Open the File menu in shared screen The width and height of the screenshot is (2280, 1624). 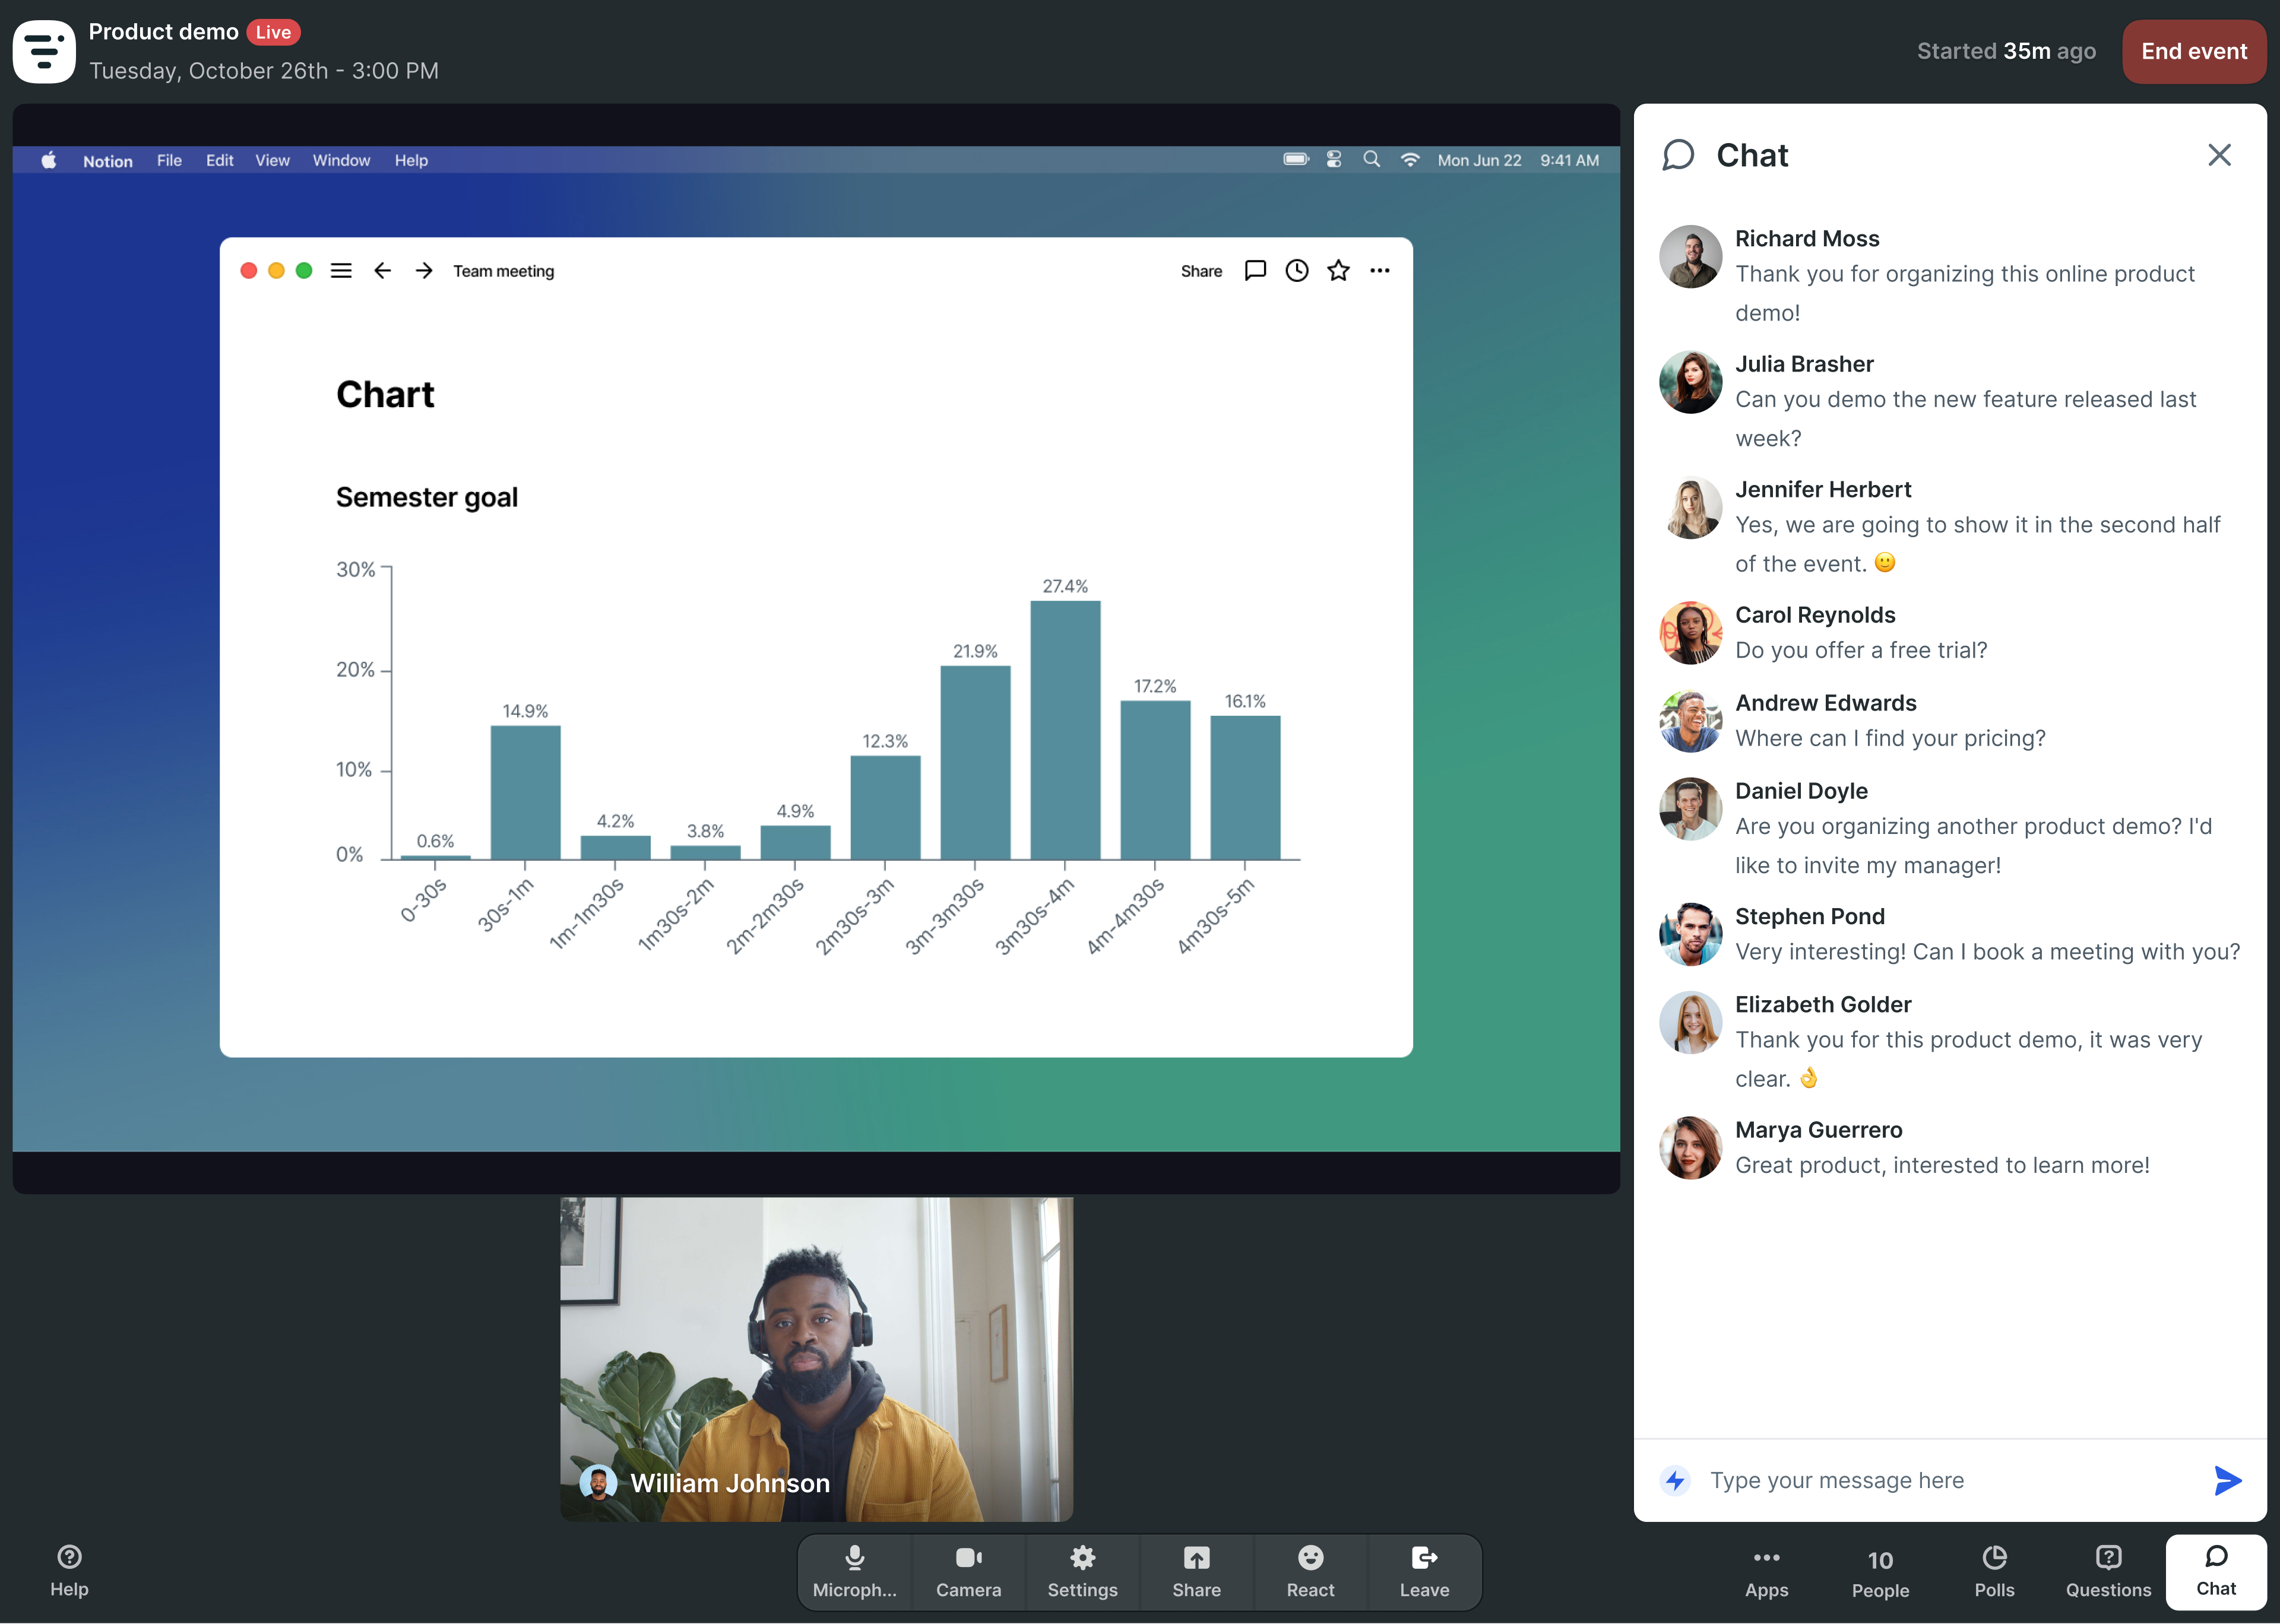coord(169,160)
